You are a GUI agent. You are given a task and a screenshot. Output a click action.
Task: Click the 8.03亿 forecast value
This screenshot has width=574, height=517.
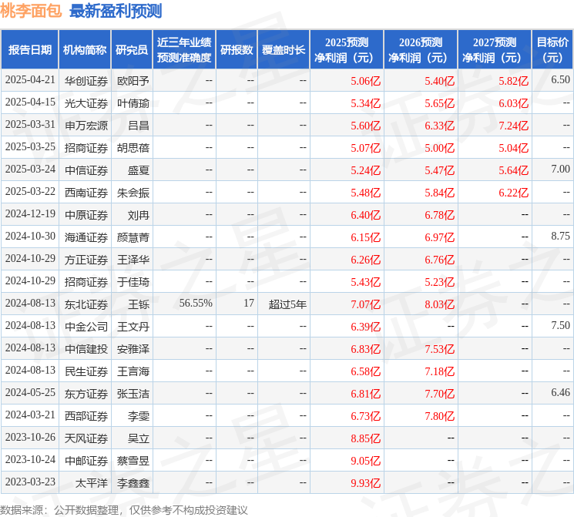tap(439, 304)
